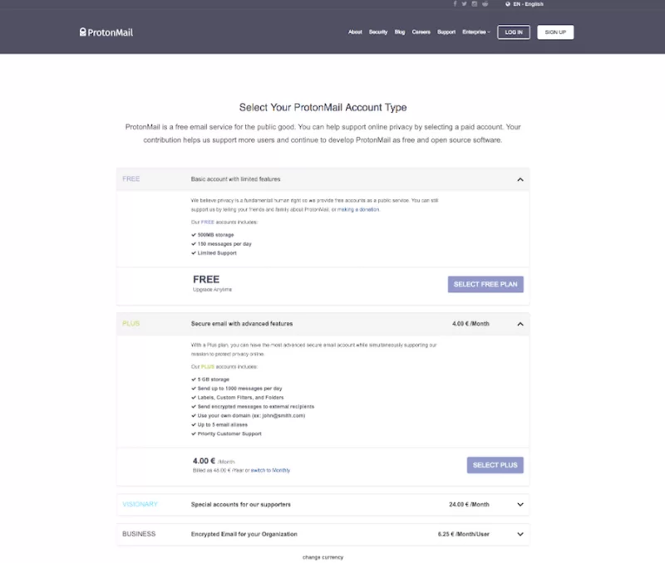Viewport: 665px width, 563px height.
Task: Expand the BUSINESS plan details
Action: (520, 534)
